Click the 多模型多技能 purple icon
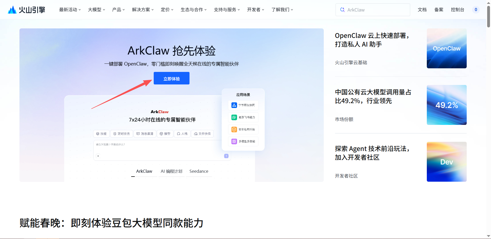 [x=234, y=141]
